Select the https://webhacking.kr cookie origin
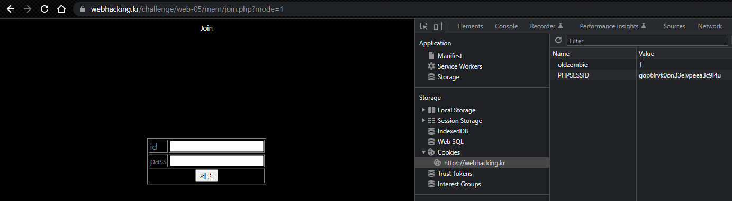The image size is (732, 201). pyautogui.click(x=482, y=162)
